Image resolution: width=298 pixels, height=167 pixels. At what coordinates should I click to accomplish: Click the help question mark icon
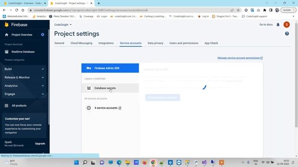287,34
